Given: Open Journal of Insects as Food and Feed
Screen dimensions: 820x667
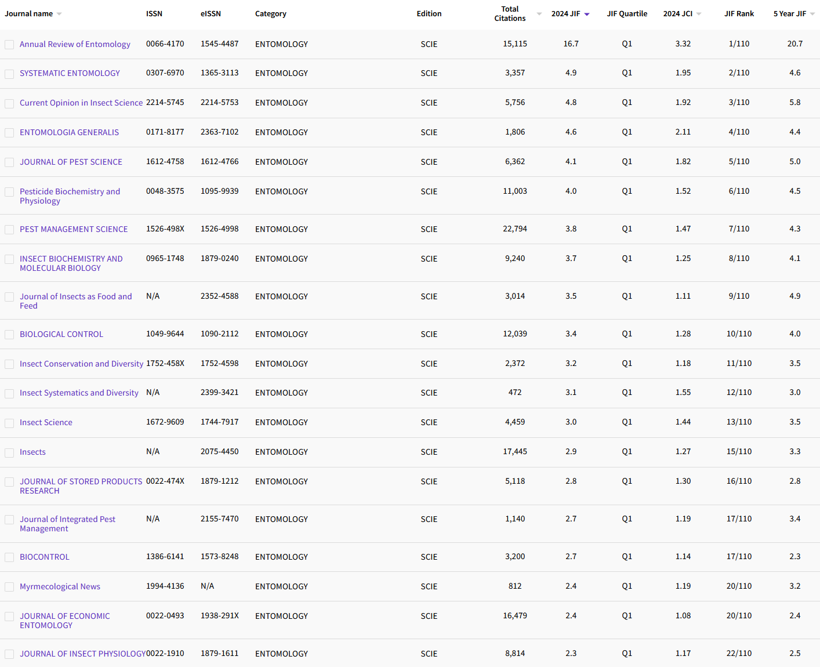Looking at the screenshot, I should point(76,301).
